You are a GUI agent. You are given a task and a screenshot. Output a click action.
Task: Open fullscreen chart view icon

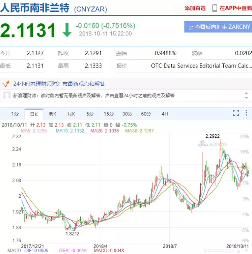(x=236, y=113)
